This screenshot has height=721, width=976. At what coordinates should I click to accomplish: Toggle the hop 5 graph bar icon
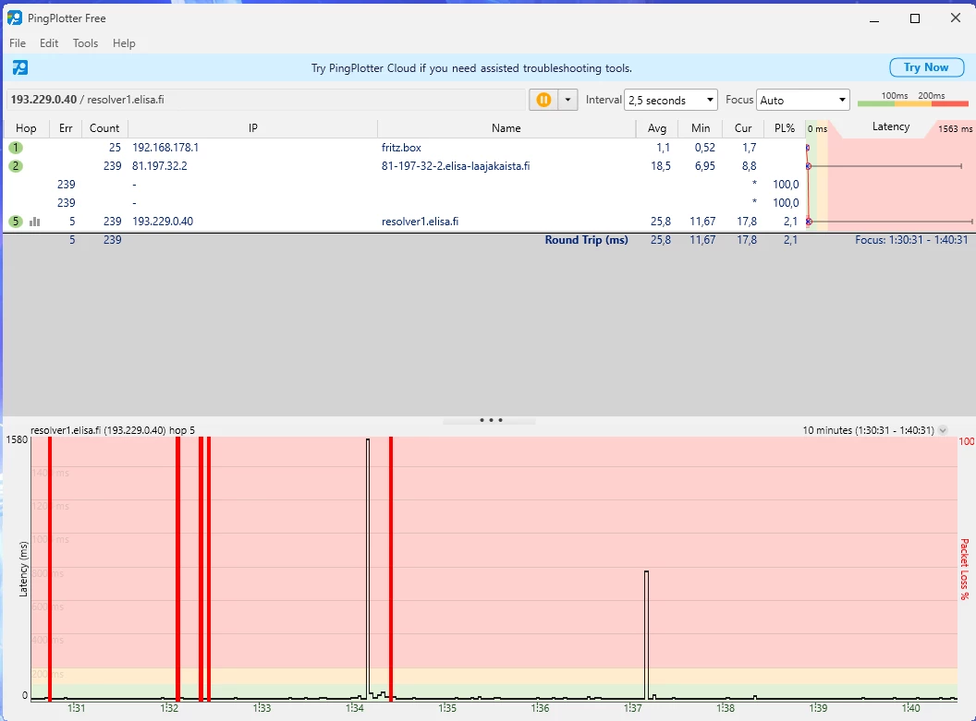(35, 222)
